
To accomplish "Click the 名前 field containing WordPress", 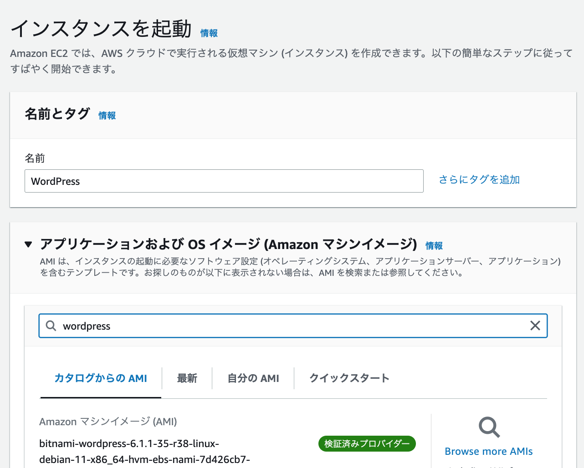I will pos(224,181).
